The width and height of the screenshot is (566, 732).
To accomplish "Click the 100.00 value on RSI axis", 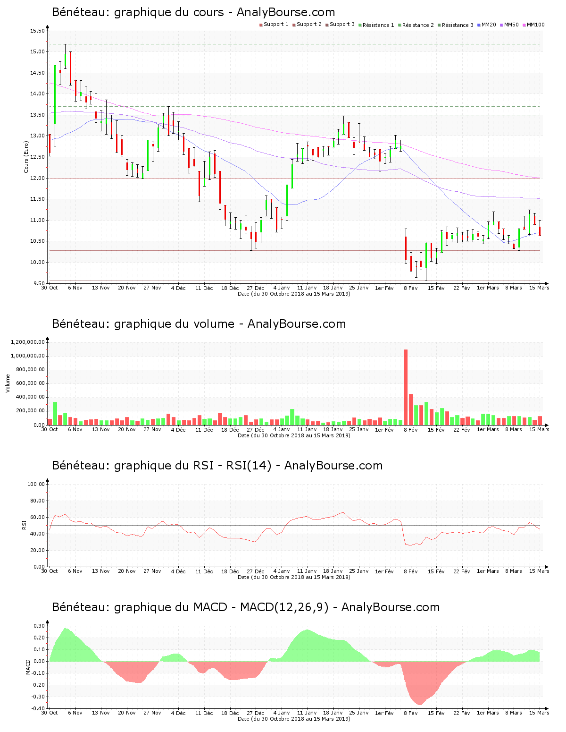I will point(36,484).
